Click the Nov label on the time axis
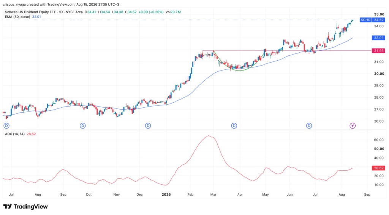389x215 pixels. 117,195
